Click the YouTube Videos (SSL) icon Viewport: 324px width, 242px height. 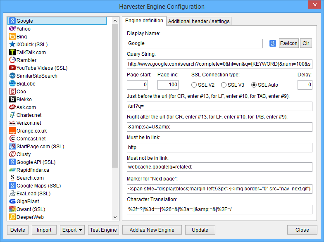pyautogui.click(x=12, y=68)
